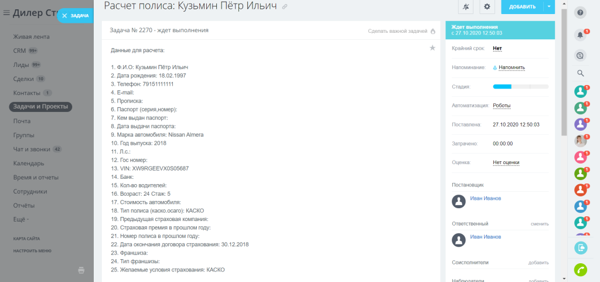600x282 pixels.
Task: Open the hamburger main menu icon
Action: (x=6, y=13)
